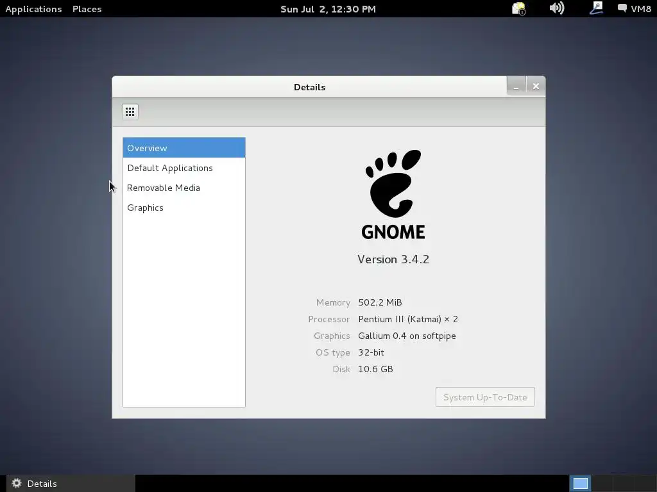Screen dimensions: 657x492
Task: Click the Details window title
Action: coord(310,87)
